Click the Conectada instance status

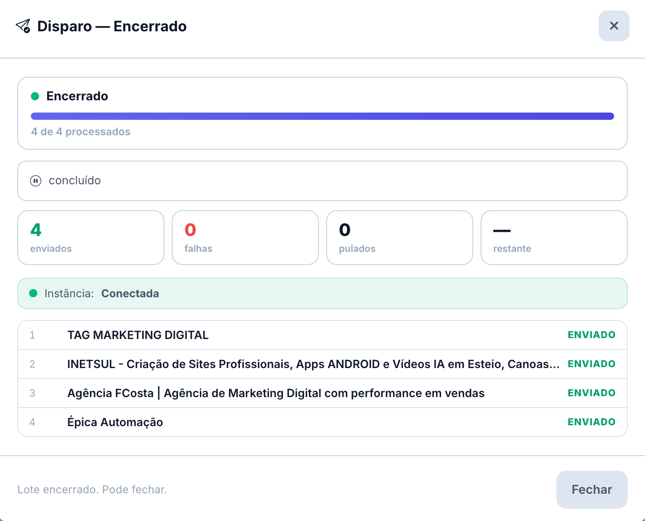pos(130,294)
